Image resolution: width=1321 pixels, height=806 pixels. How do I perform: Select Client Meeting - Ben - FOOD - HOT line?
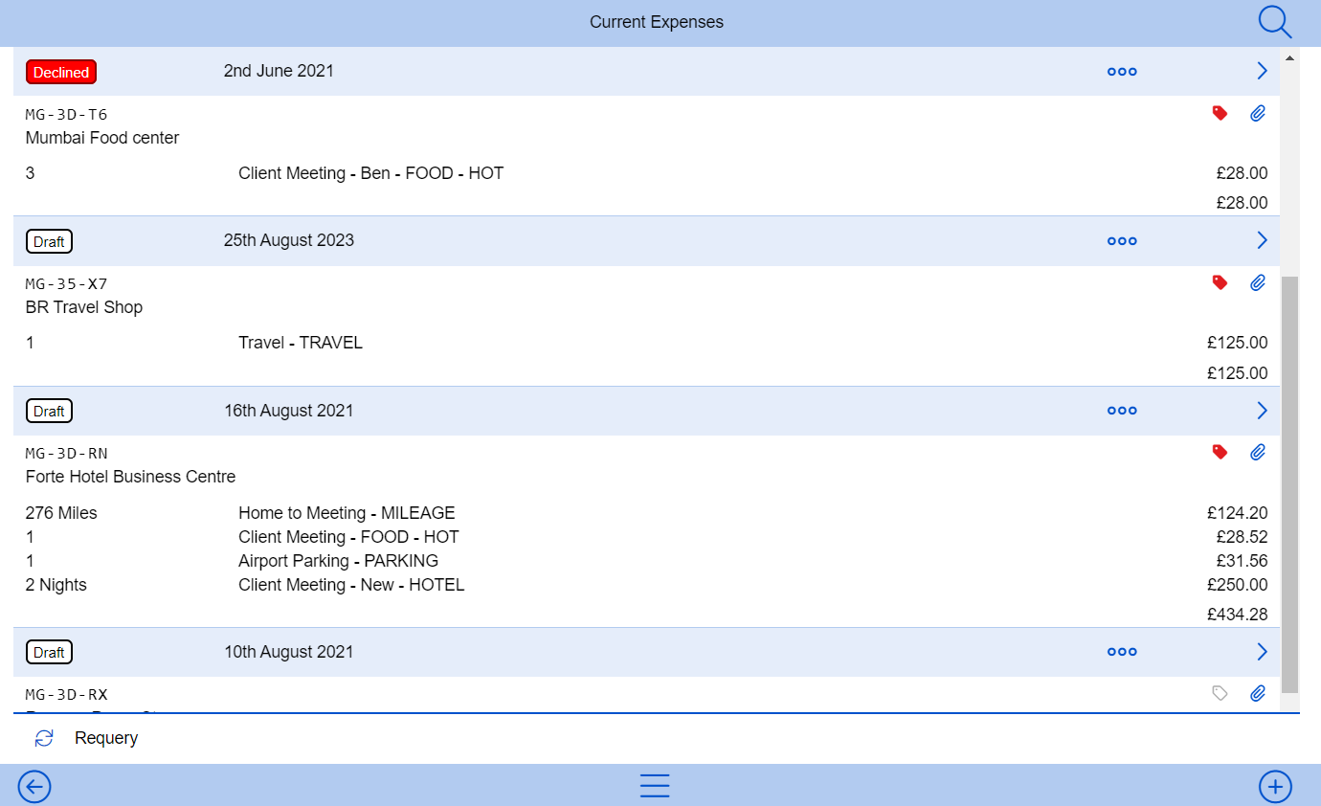371,173
